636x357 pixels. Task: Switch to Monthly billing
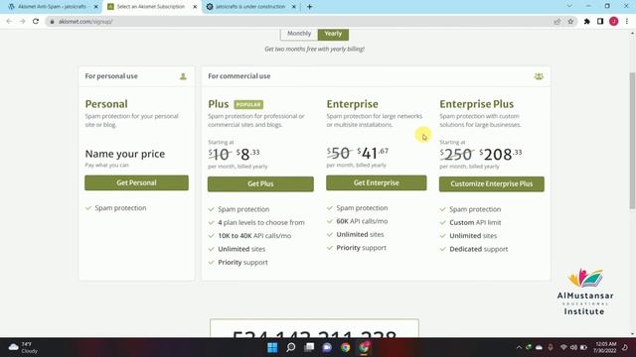coord(299,34)
